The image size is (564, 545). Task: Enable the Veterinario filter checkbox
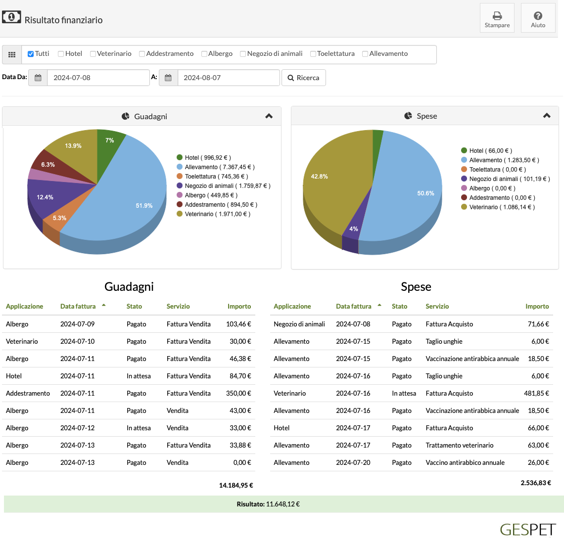coord(93,54)
